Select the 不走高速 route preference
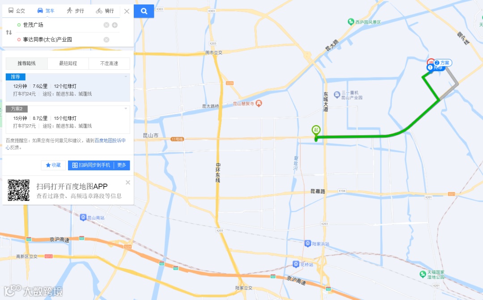This screenshot has width=483, height=300. click(109, 63)
